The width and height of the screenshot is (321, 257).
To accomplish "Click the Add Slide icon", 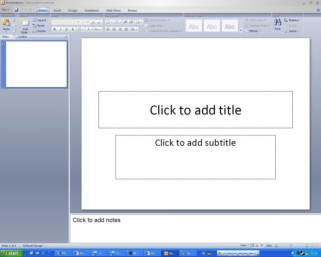I will (x=25, y=23).
